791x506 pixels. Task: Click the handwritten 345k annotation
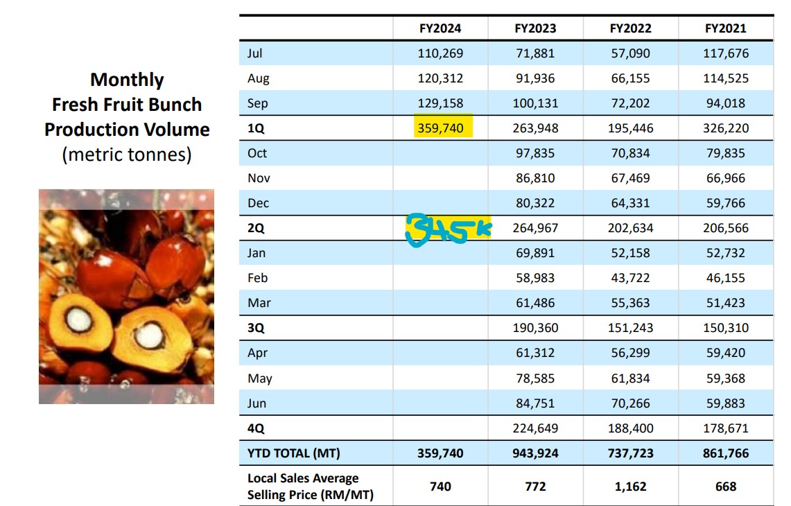point(448,230)
